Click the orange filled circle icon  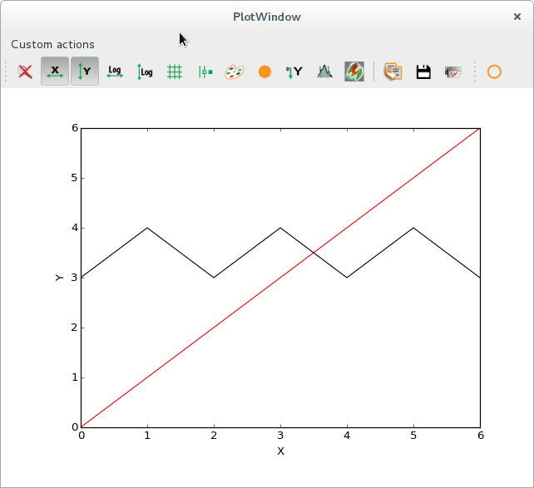(265, 71)
